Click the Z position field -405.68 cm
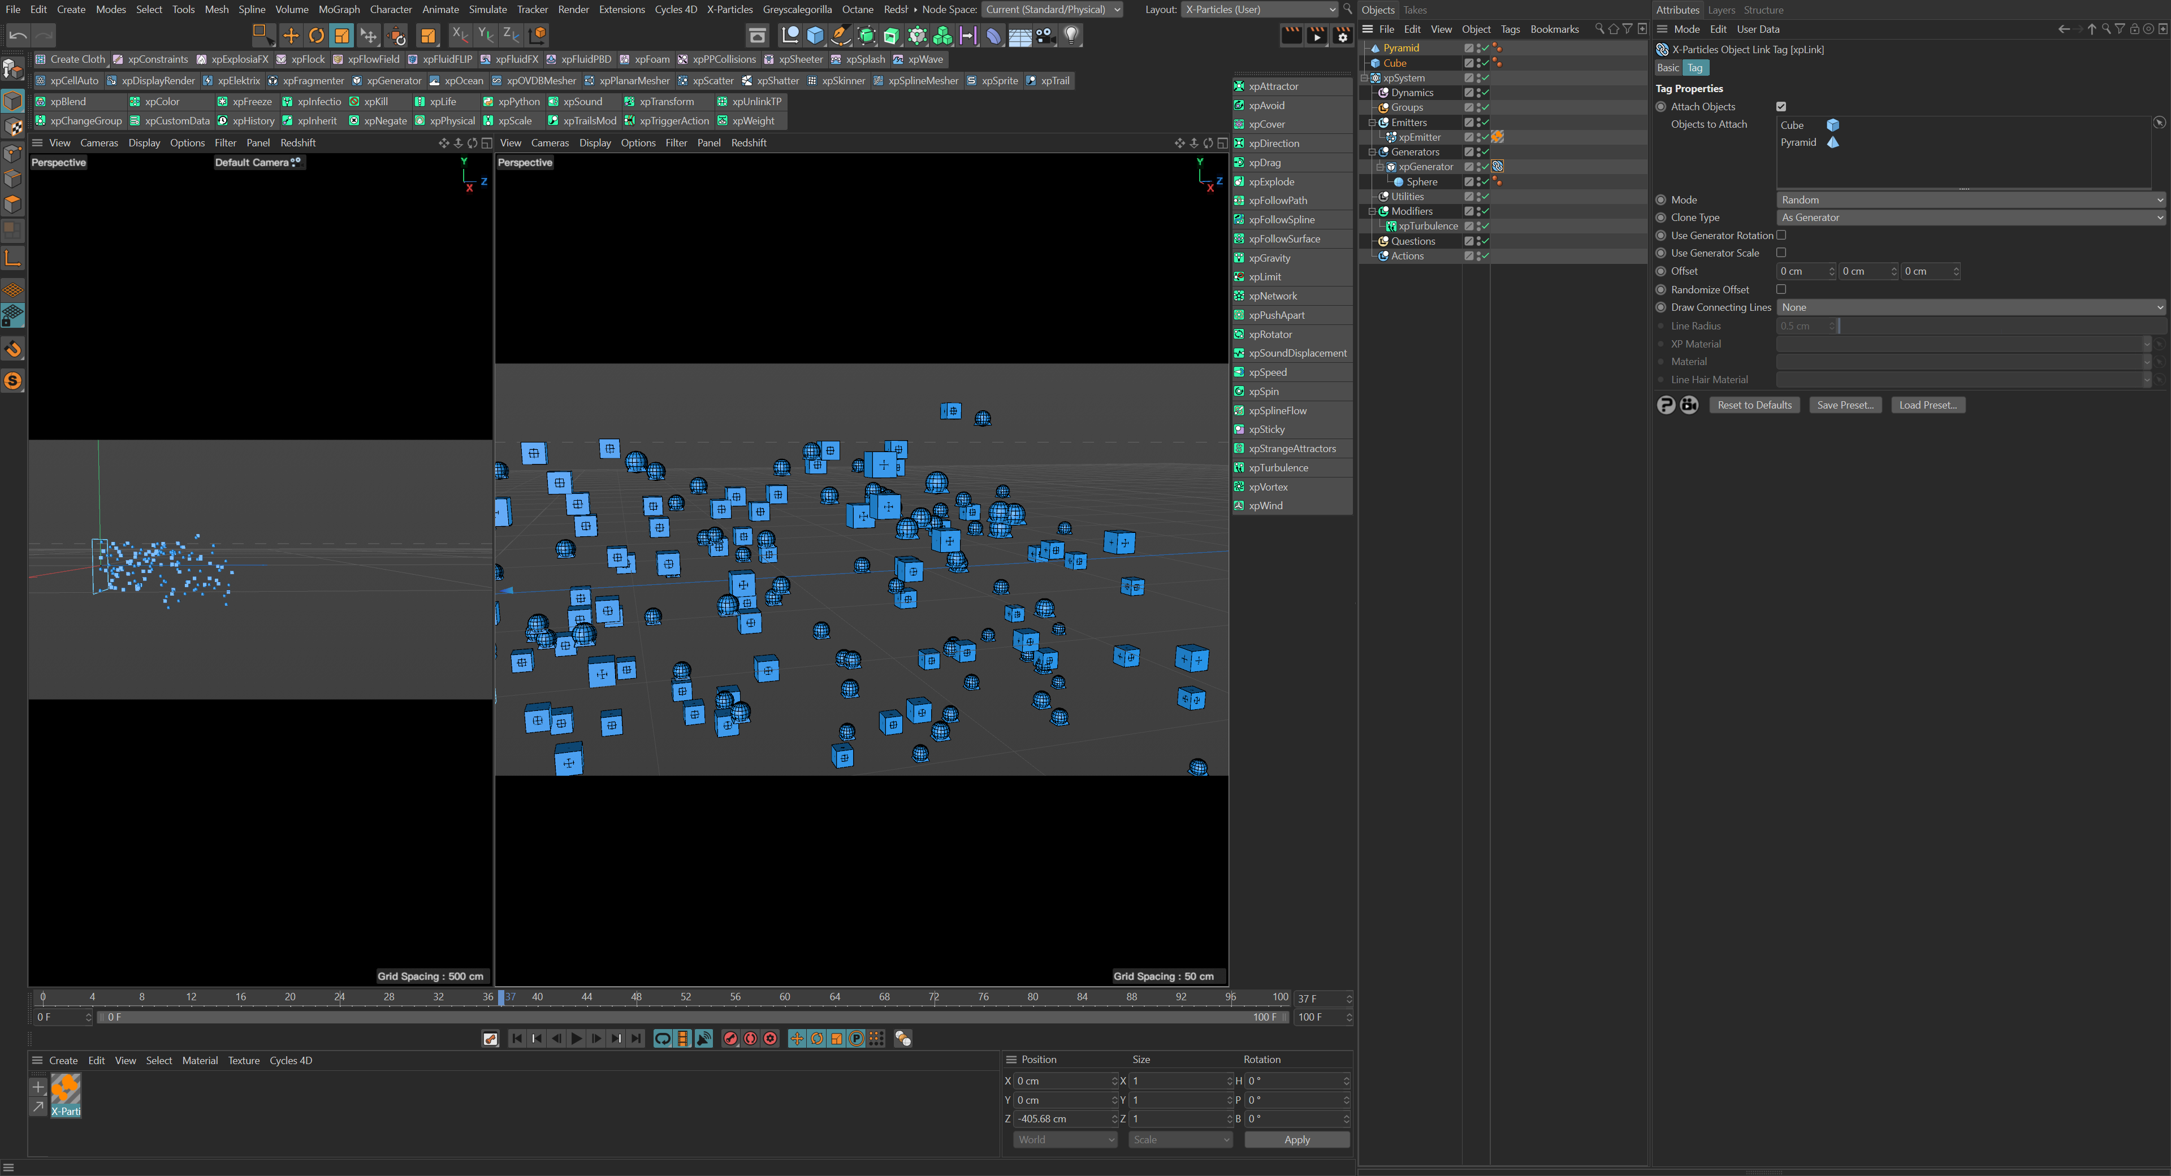 coord(1065,1119)
